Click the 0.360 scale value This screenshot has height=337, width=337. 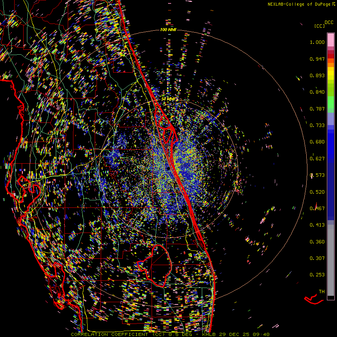[x=317, y=242]
